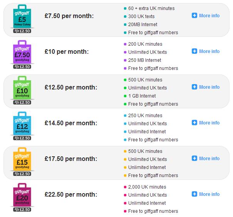Open More info link for £17.50 plan

point(209,159)
